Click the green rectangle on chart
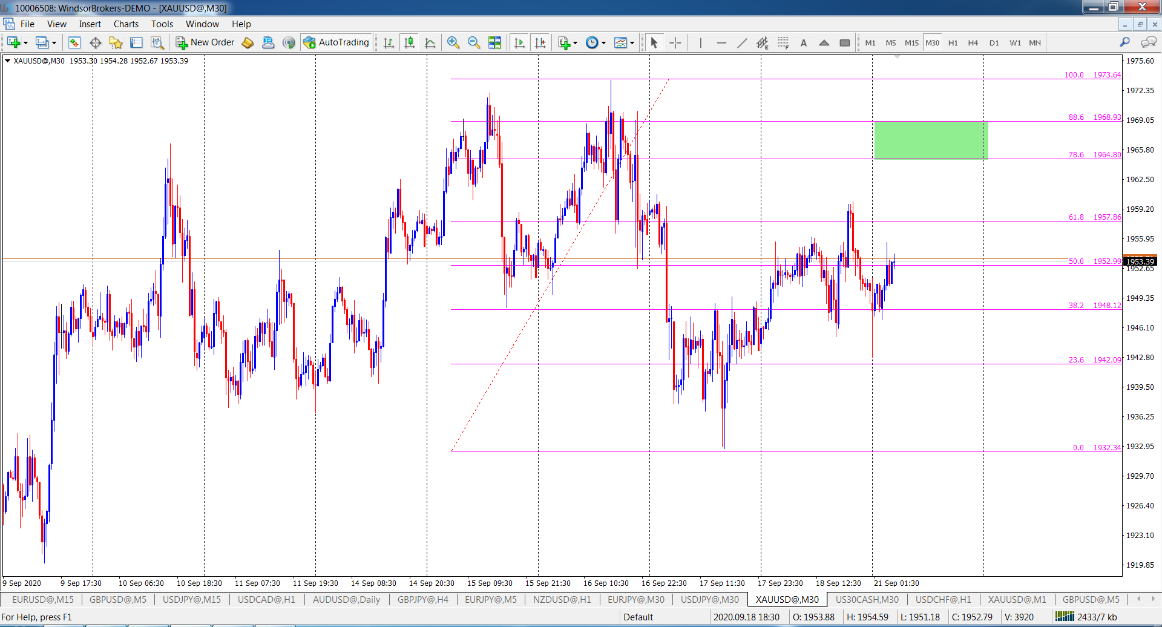 [931, 140]
